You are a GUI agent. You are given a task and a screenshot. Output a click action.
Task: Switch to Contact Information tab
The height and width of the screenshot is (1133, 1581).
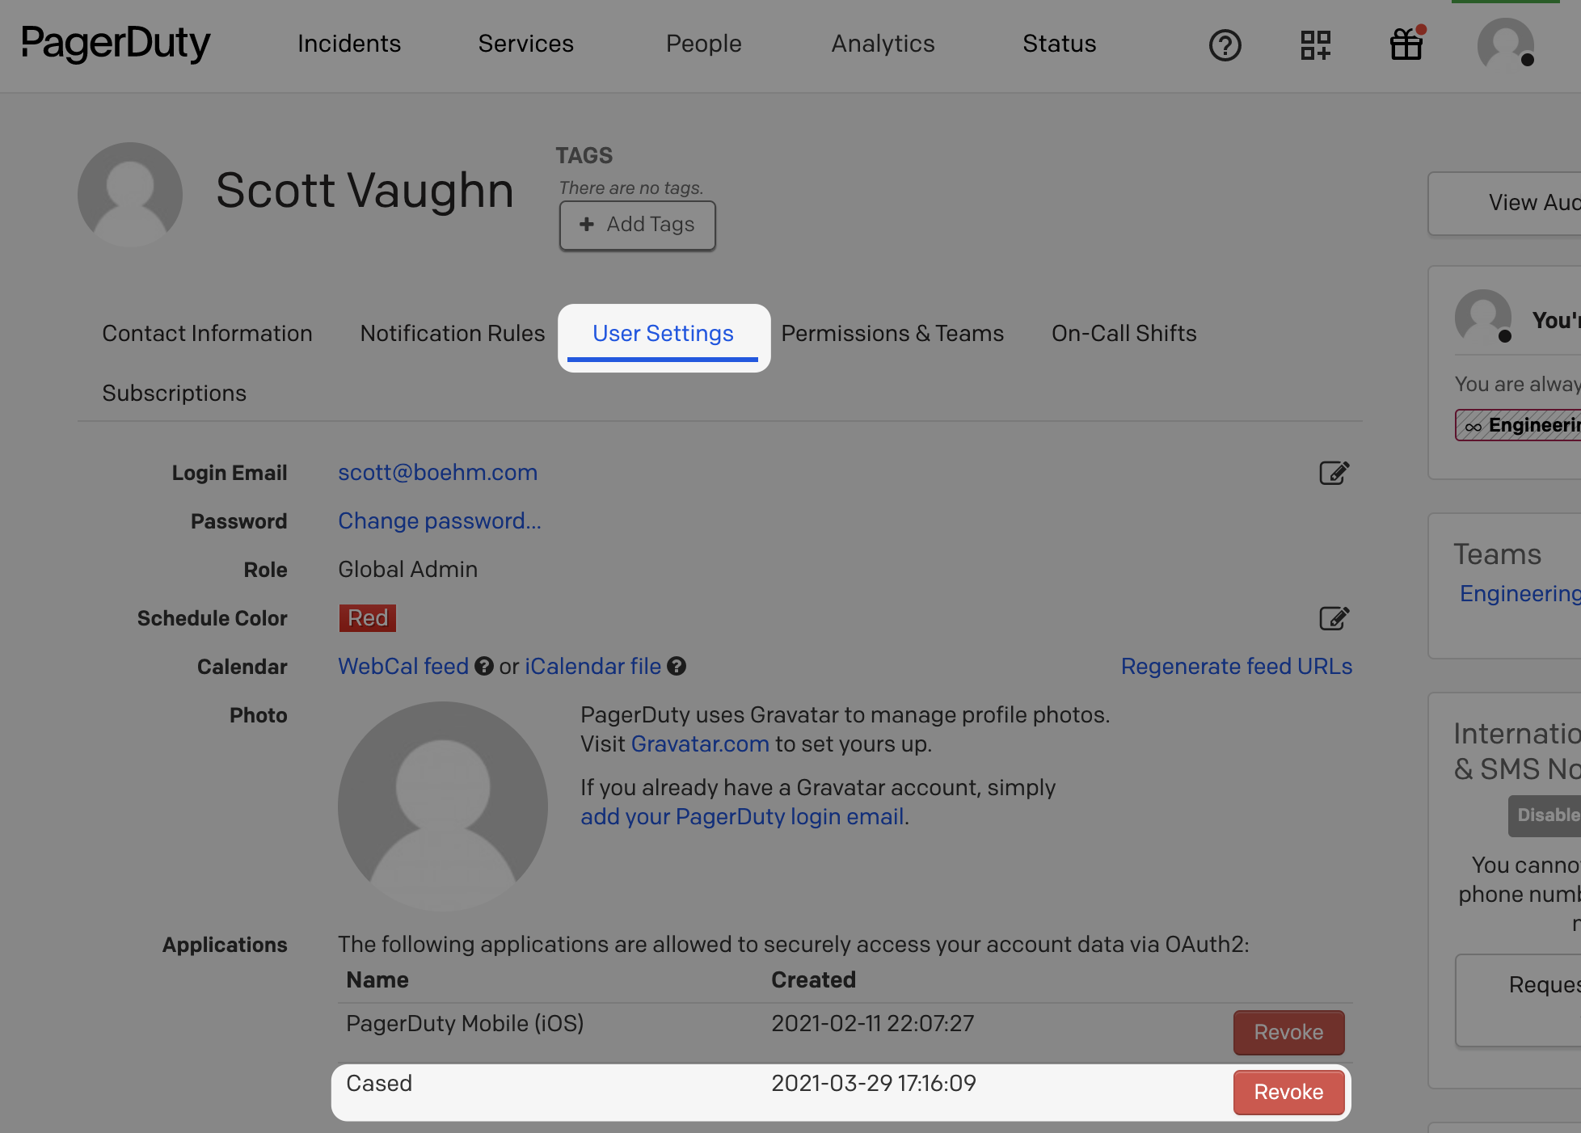point(207,333)
